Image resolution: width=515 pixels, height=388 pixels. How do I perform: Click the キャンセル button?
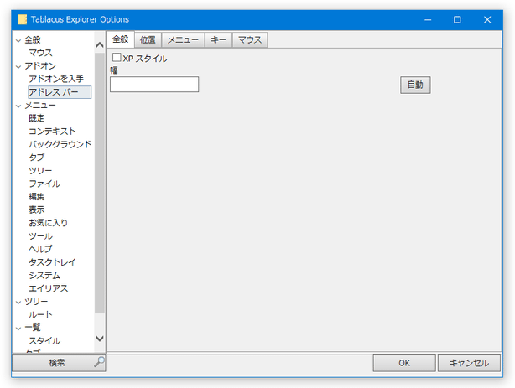click(x=469, y=363)
